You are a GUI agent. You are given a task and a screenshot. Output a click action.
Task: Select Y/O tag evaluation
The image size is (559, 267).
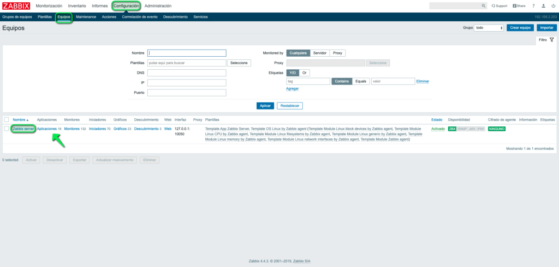[293, 72]
